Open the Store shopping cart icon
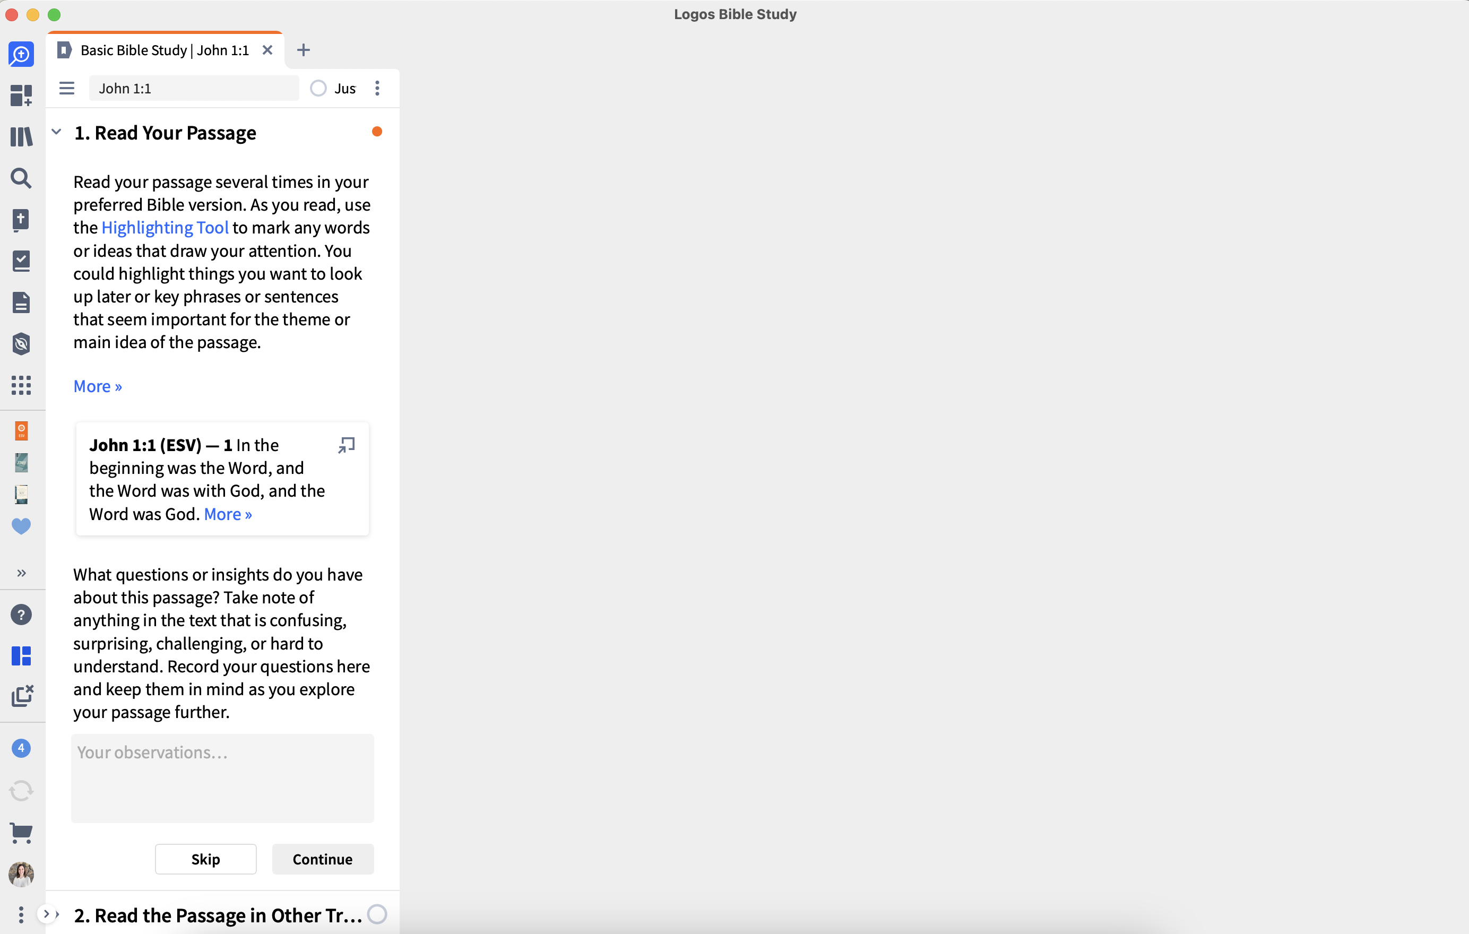 [21, 833]
